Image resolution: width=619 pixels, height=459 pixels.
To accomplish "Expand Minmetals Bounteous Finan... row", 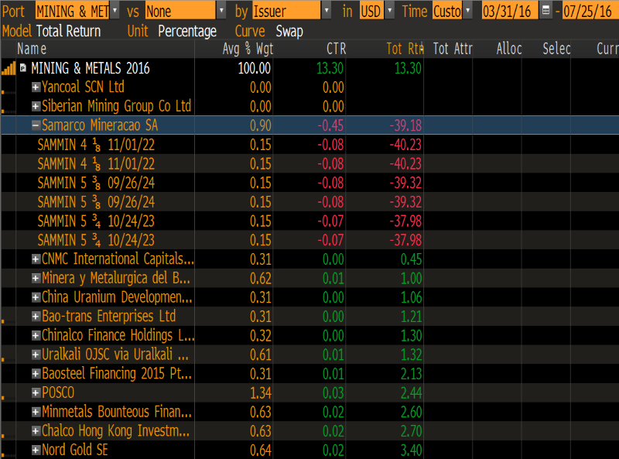I will tap(36, 412).
